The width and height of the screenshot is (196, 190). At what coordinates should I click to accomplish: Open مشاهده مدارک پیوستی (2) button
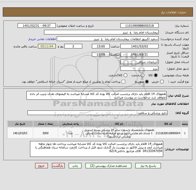108,166
